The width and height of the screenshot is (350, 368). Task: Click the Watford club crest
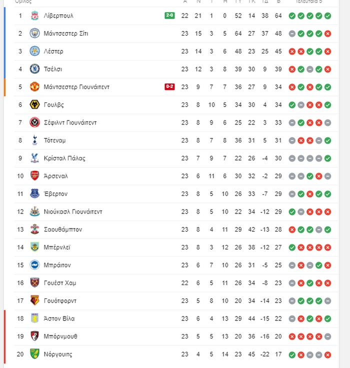[34, 300]
